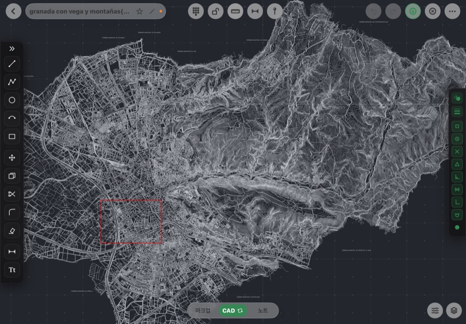
Task: Select the Move tool
Action: [x=12, y=158]
